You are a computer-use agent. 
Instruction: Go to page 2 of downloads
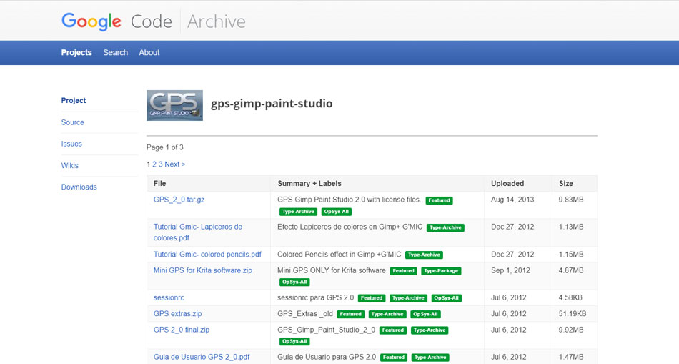154,164
